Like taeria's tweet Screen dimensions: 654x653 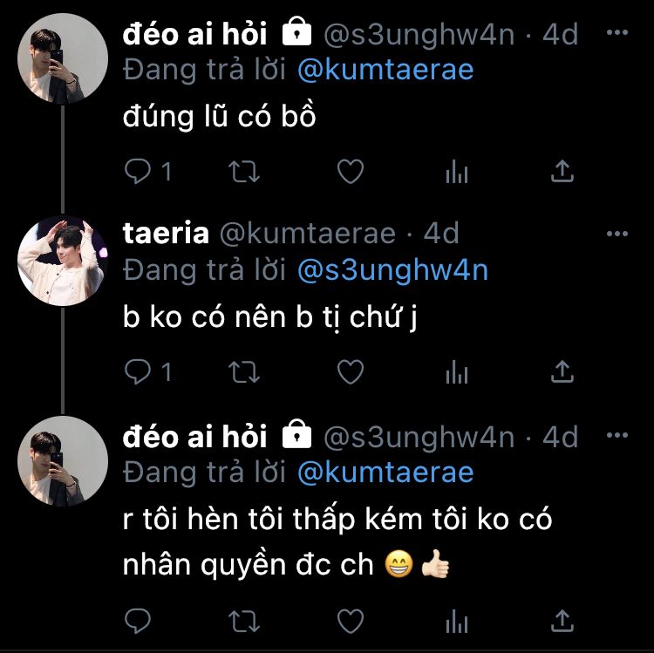350,372
